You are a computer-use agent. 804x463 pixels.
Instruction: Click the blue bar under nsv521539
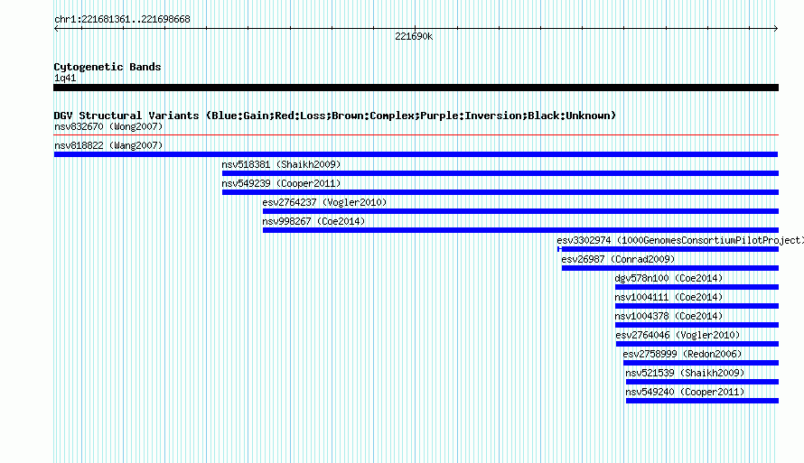point(703,382)
